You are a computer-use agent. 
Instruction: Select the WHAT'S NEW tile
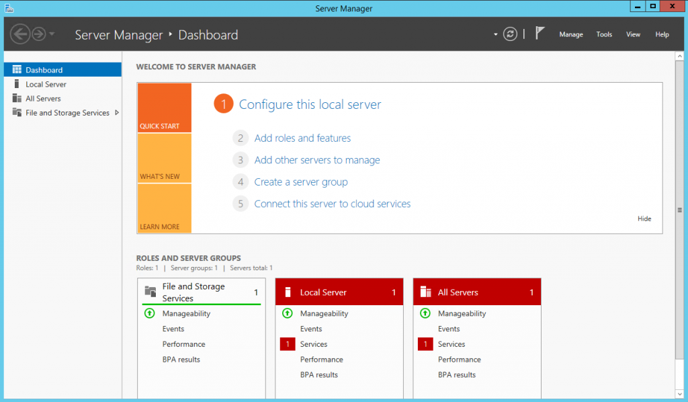(x=164, y=158)
